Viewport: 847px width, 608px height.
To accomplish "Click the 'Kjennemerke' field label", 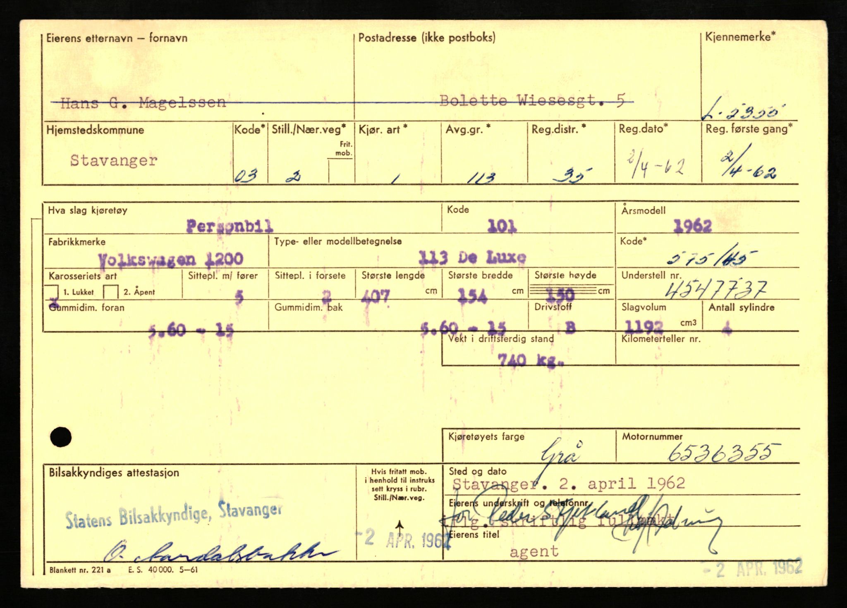I will tap(740, 37).
